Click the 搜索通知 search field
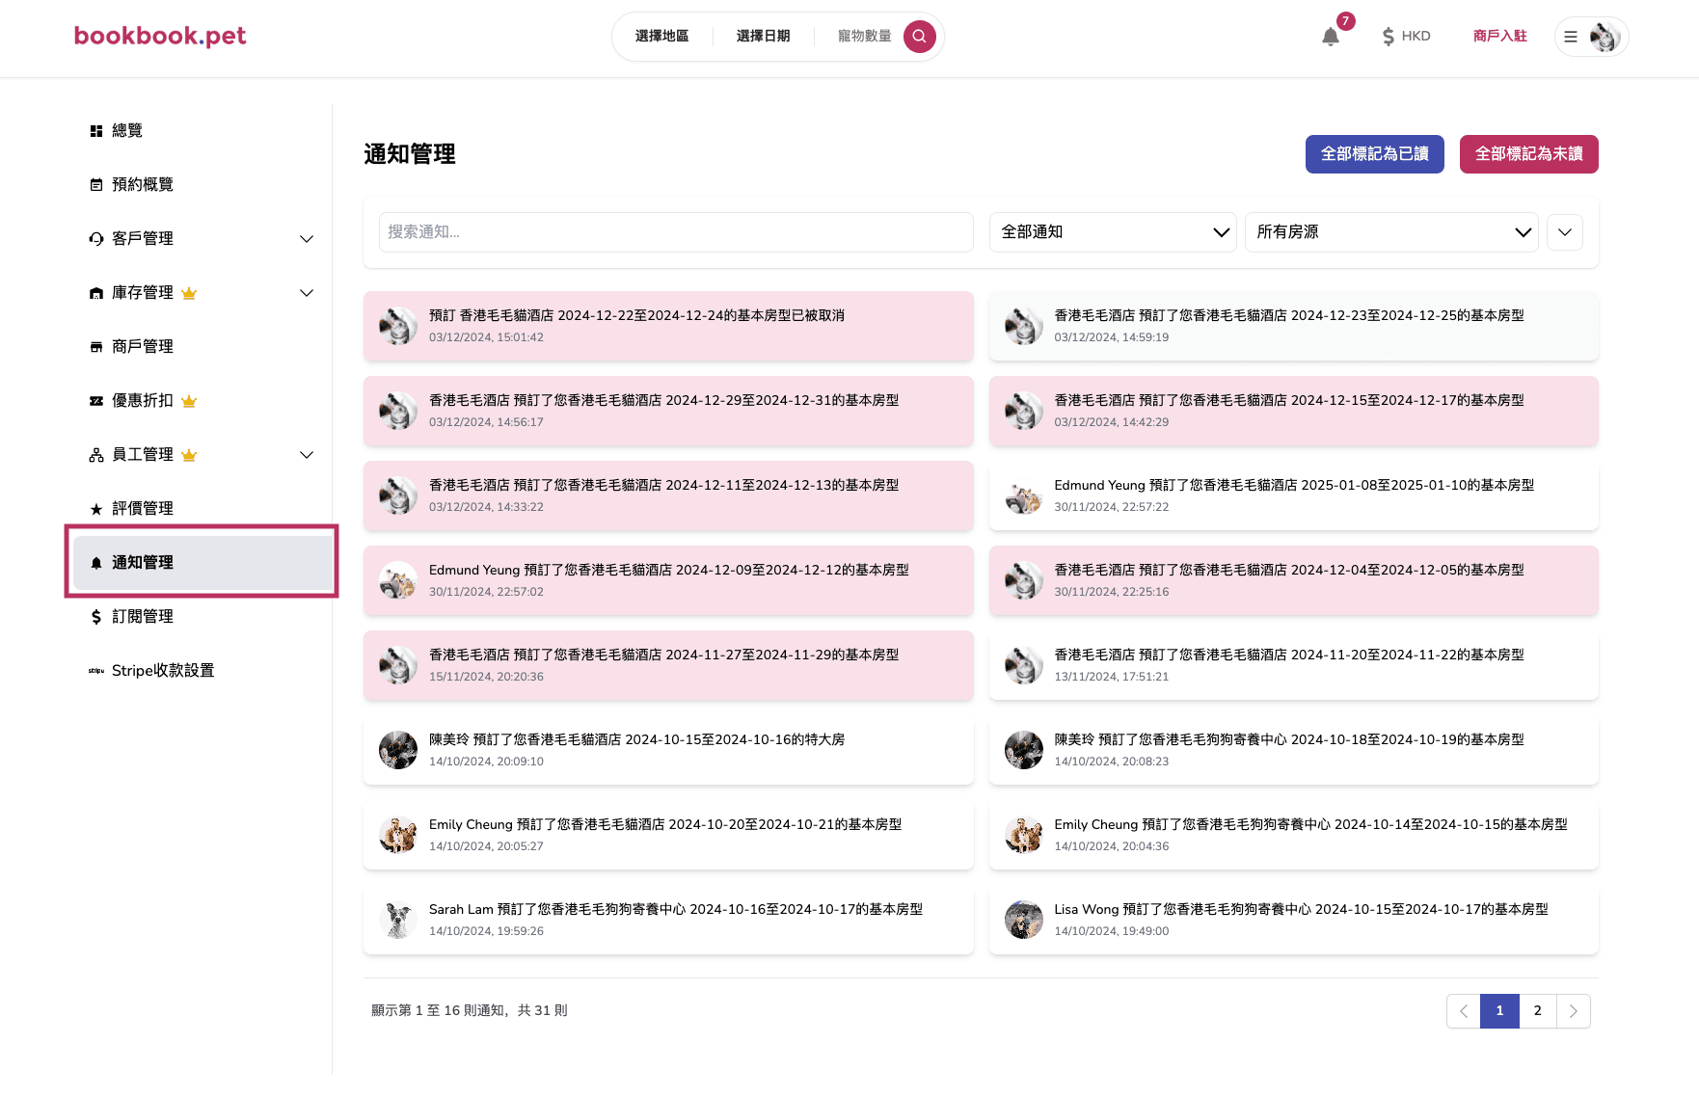The image size is (1699, 1097). (676, 232)
